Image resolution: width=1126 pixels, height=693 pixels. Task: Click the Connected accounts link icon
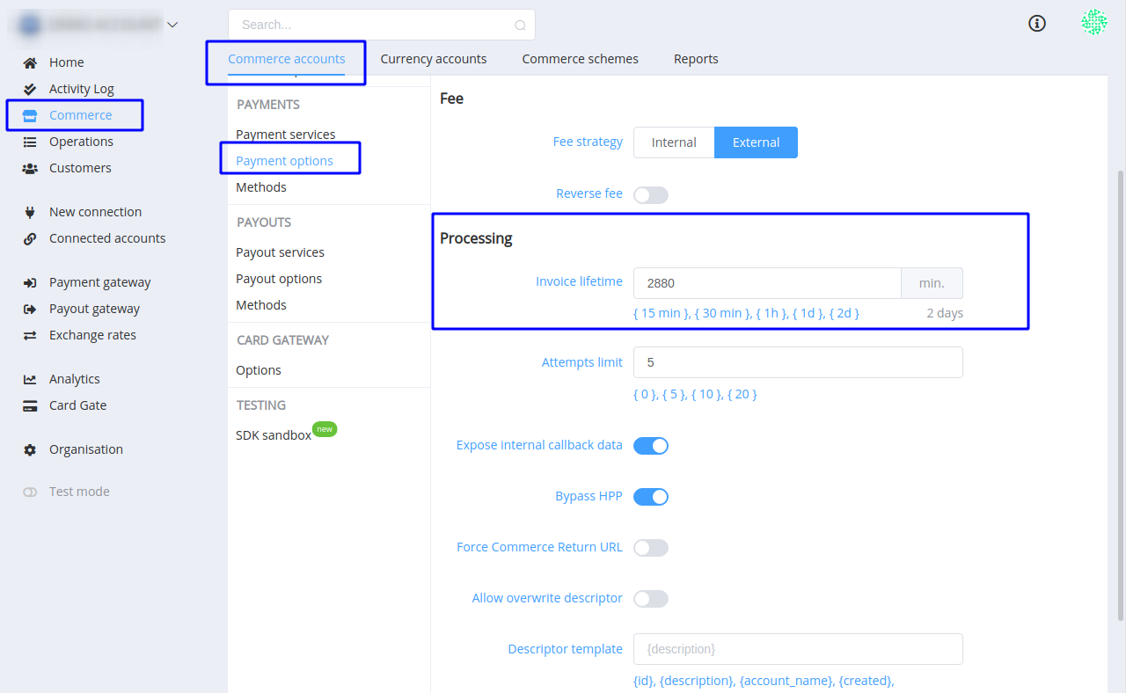(x=30, y=238)
